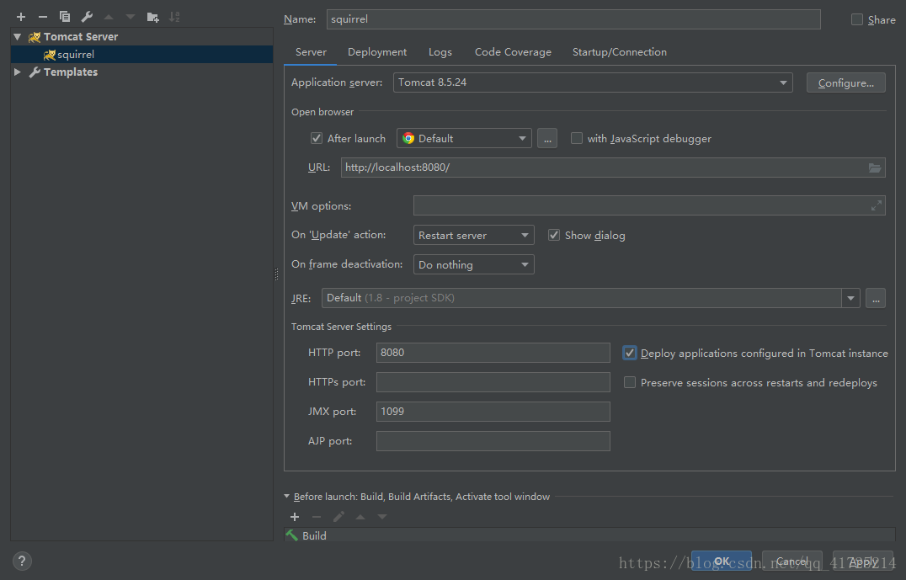
Task: Click the Cancel button
Action: (x=792, y=561)
